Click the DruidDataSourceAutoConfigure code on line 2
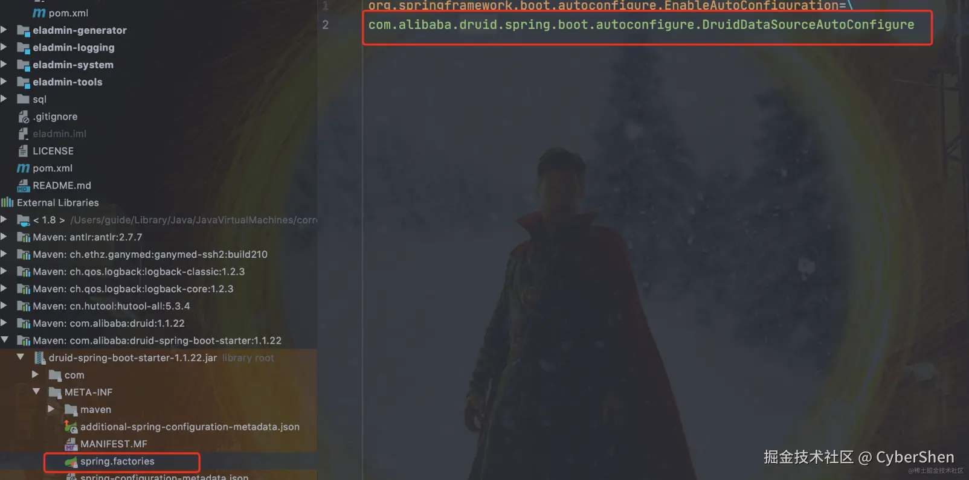The height and width of the screenshot is (480, 969). click(808, 25)
